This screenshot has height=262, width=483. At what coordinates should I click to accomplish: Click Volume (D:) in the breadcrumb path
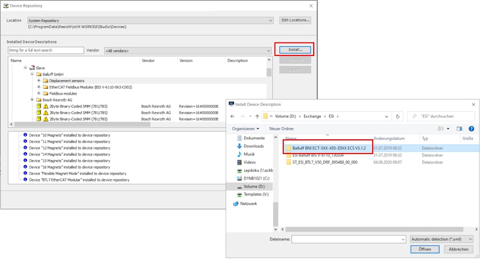pyautogui.click(x=285, y=116)
